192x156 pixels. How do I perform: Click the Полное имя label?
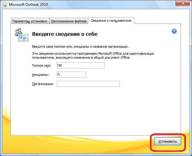(x=41, y=65)
